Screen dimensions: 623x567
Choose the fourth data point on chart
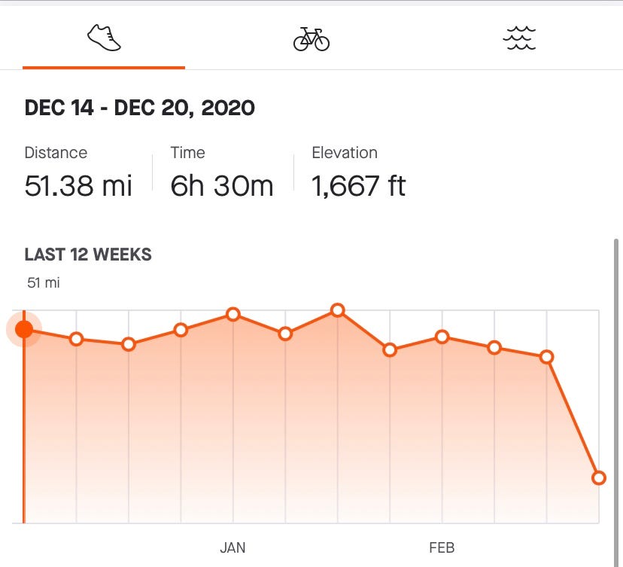coord(181,330)
